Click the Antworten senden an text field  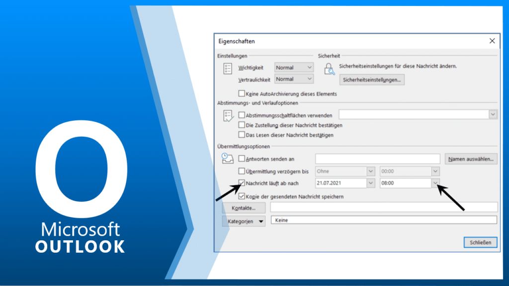[378, 159]
